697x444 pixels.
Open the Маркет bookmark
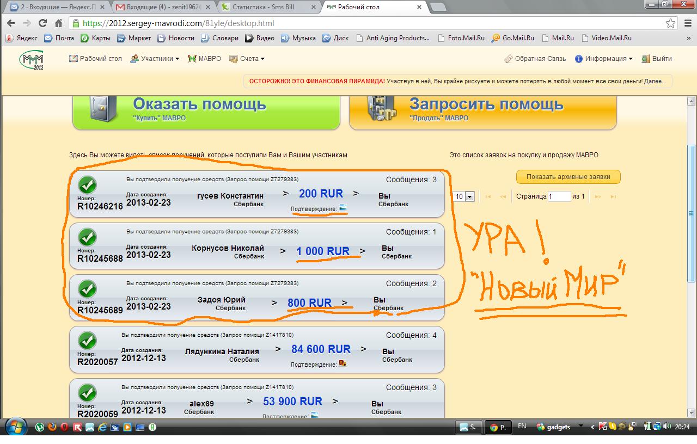134,38
